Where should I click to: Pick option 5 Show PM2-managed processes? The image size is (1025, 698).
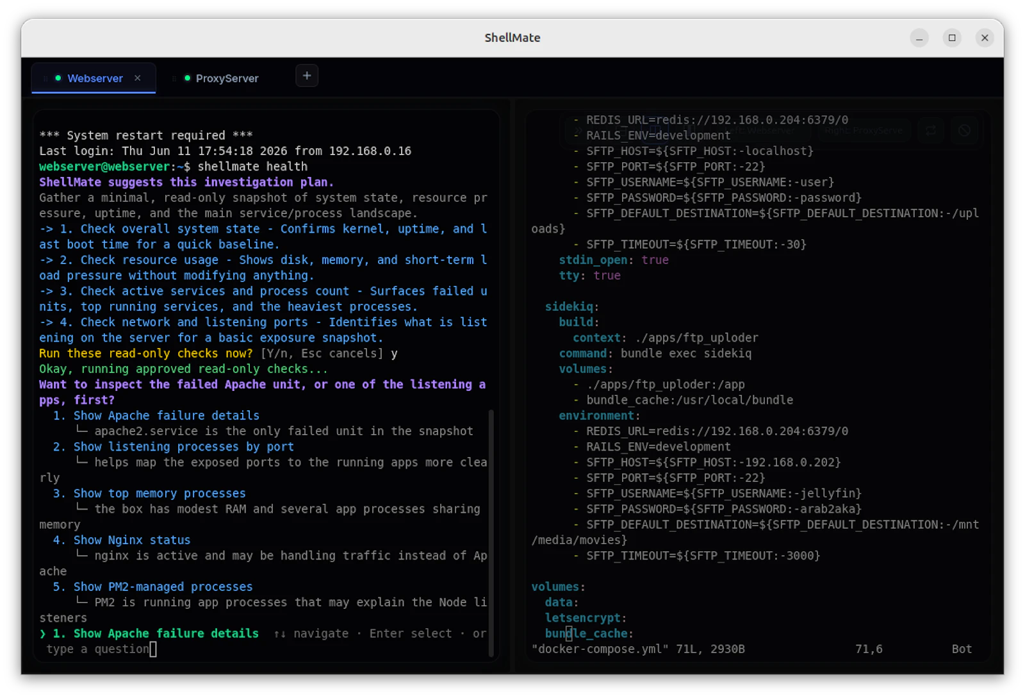pos(152,587)
